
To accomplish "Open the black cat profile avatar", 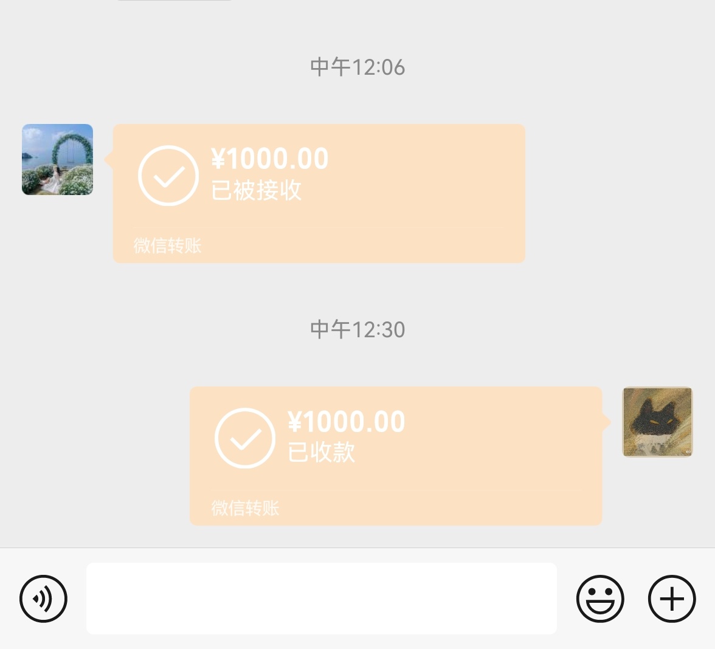I will click(658, 422).
